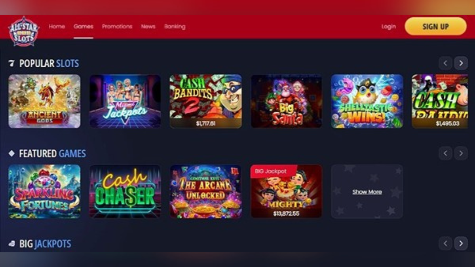
Task: Click Featured Games left arrow
Action: point(445,153)
